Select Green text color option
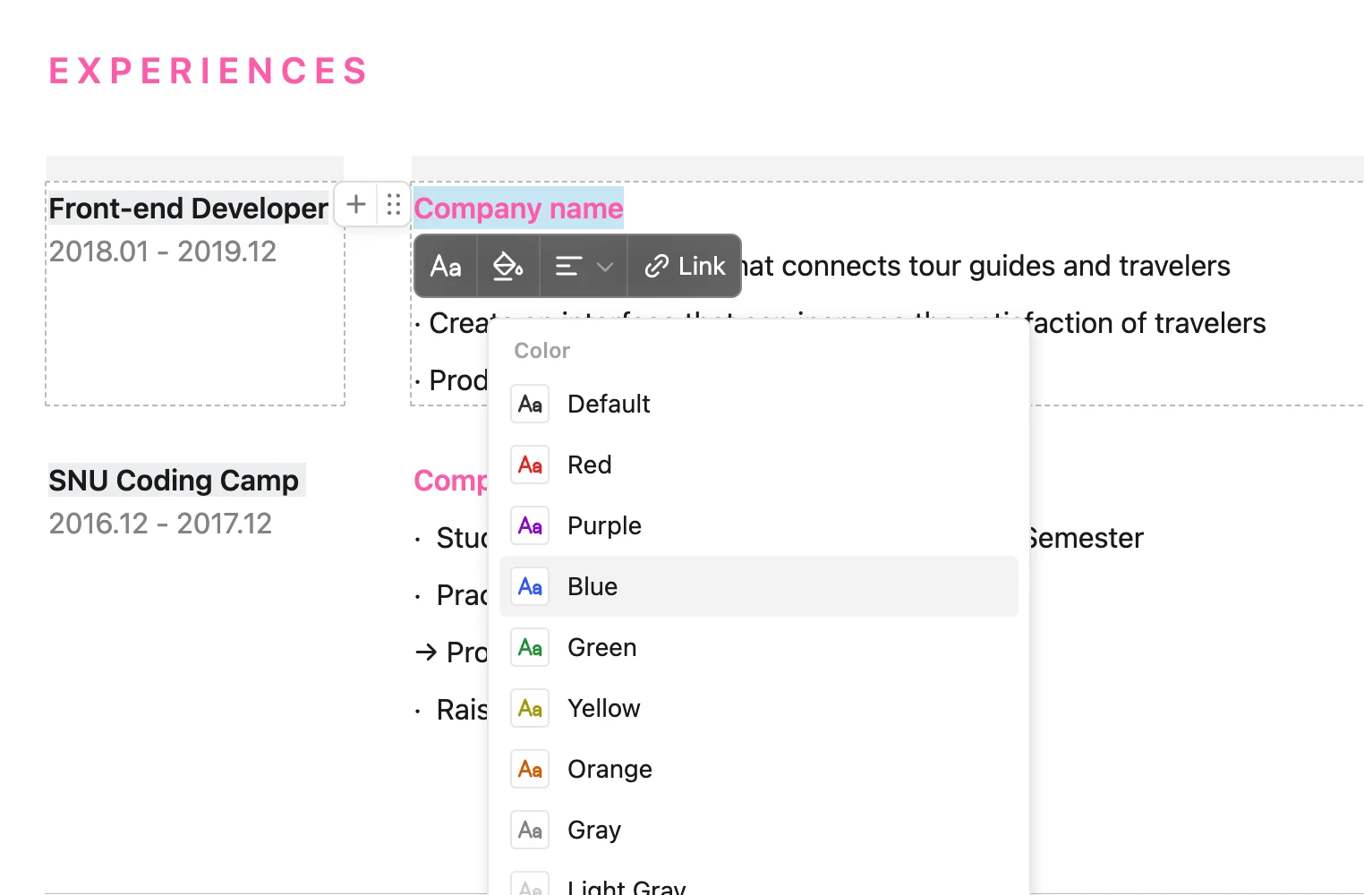 tap(759, 647)
